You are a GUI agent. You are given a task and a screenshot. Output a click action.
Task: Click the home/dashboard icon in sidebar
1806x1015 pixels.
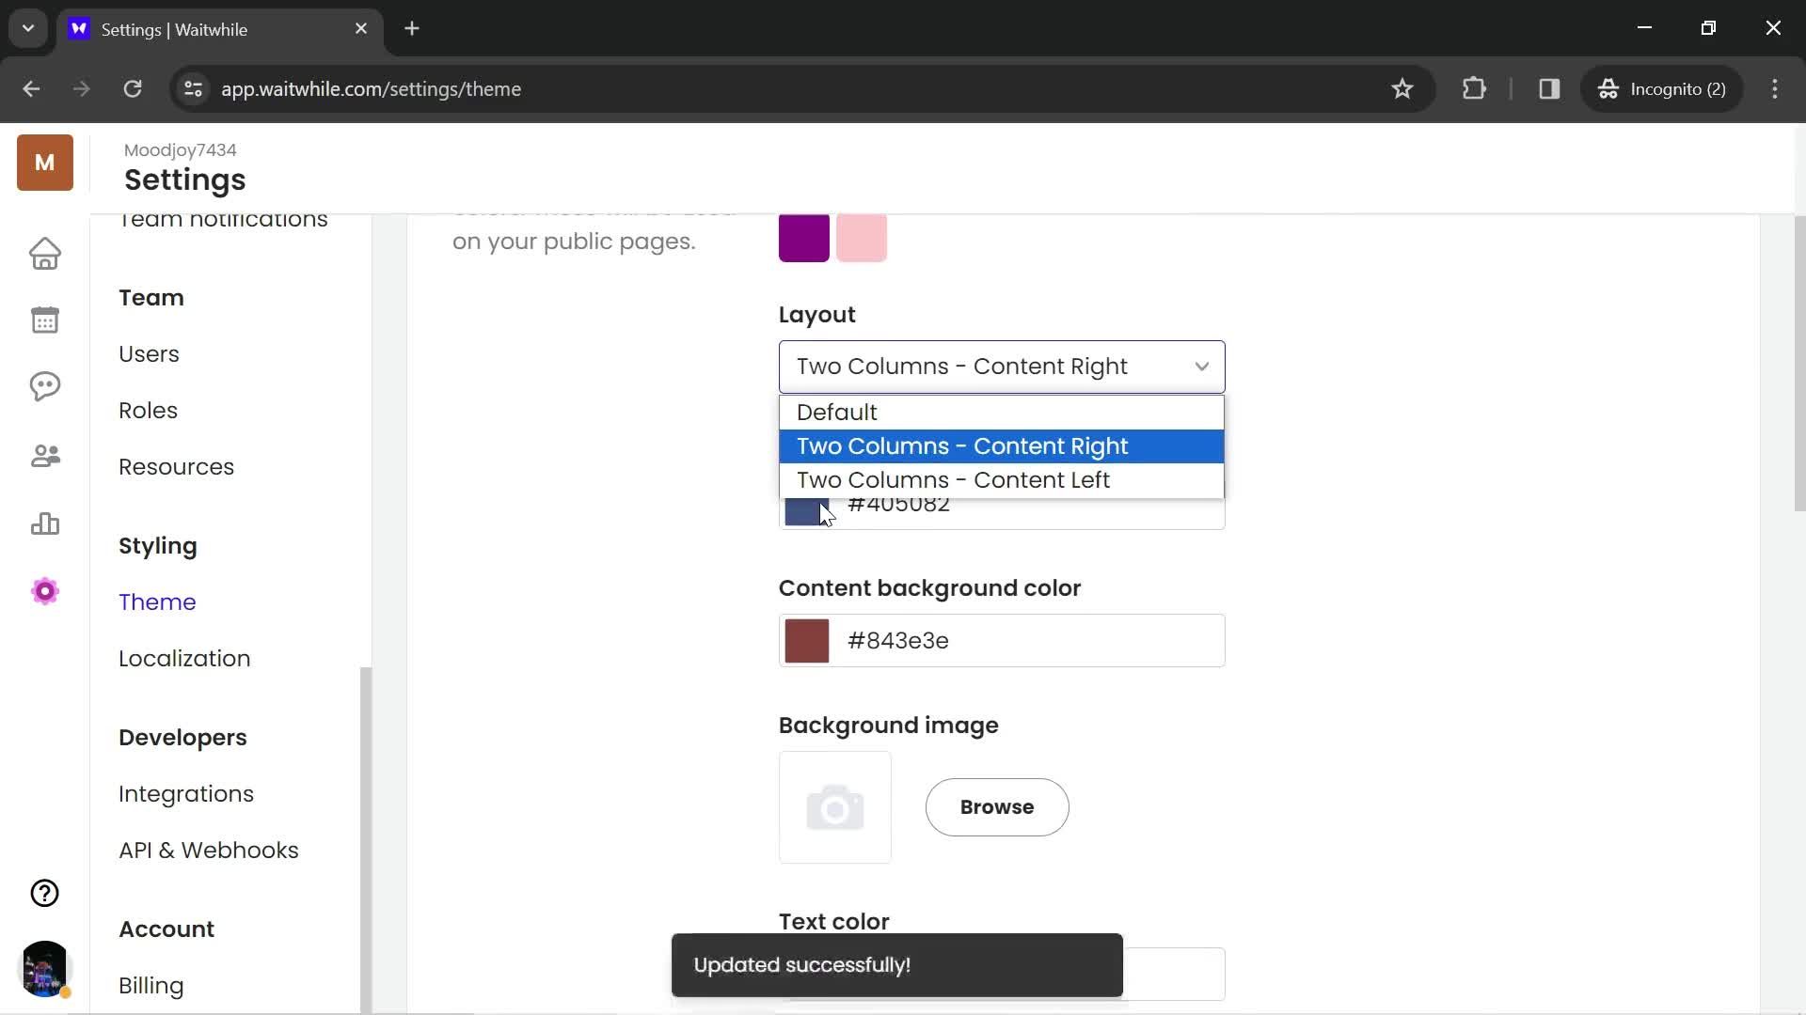44,253
